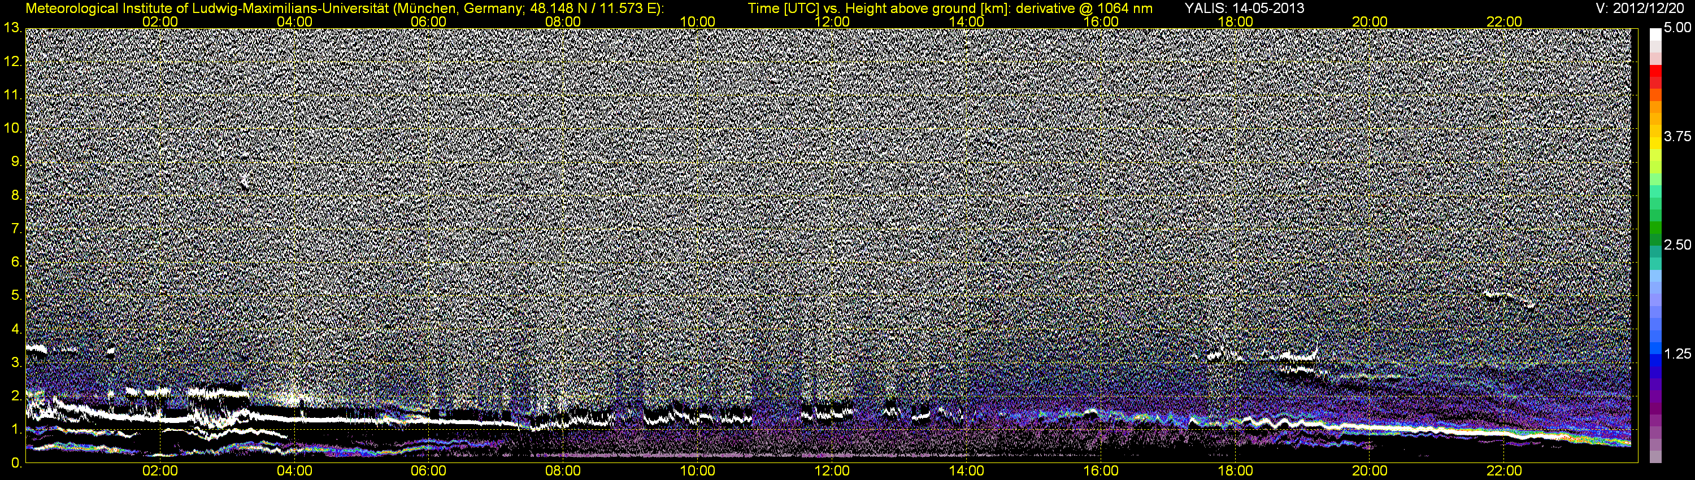Click the height axis label 7
1695x480 pixels.
pos(16,229)
